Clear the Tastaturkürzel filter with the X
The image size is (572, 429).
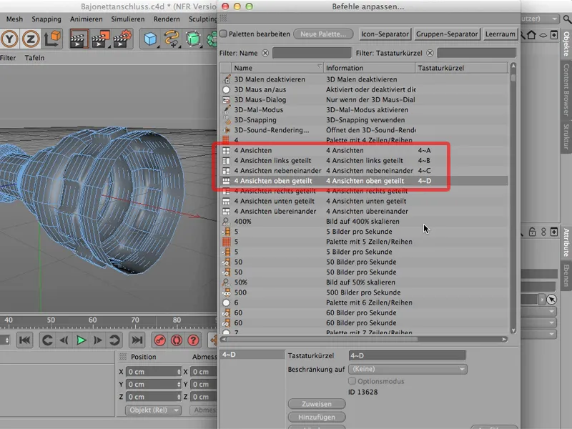click(430, 53)
